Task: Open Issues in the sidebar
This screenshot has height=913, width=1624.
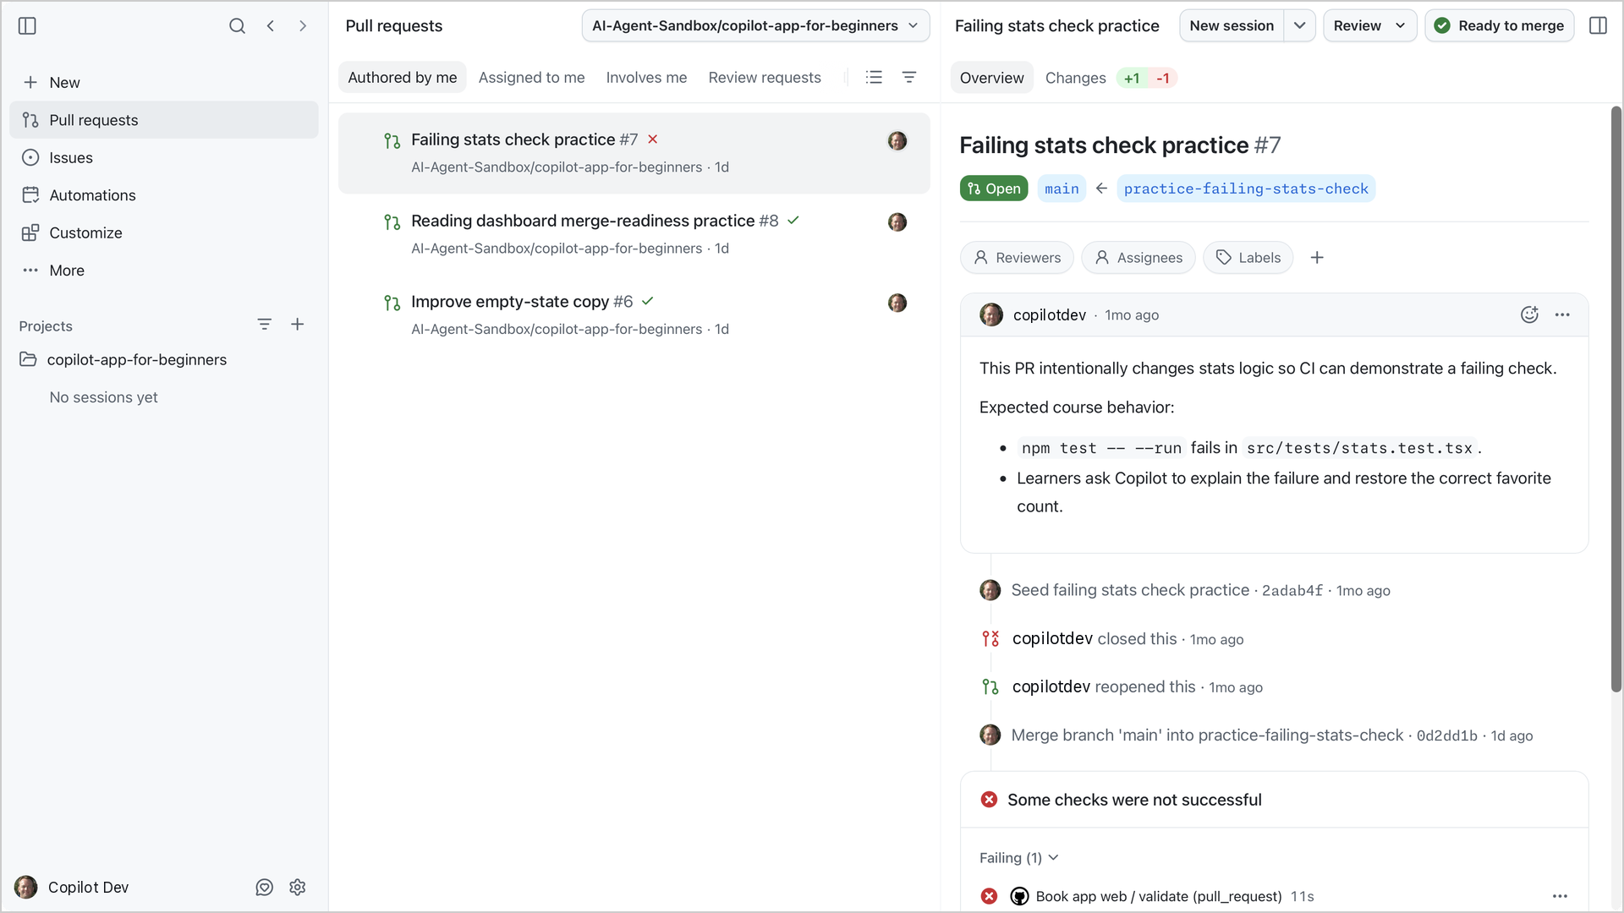Action: coord(164,157)
